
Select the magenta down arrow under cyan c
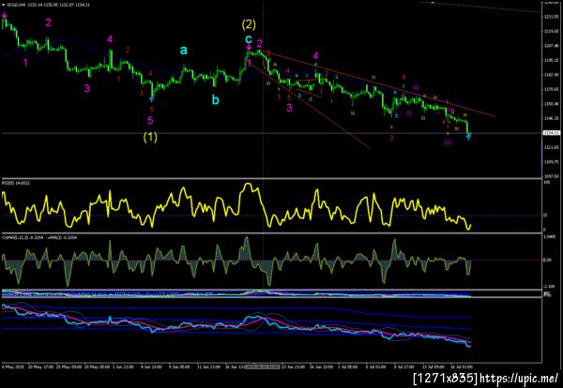pyautogui.click(x=249, y=48)
